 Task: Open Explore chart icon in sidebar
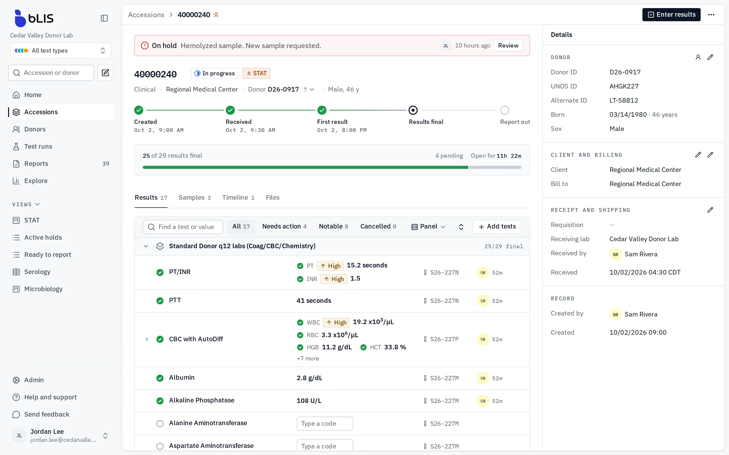(x=16, y=180)
